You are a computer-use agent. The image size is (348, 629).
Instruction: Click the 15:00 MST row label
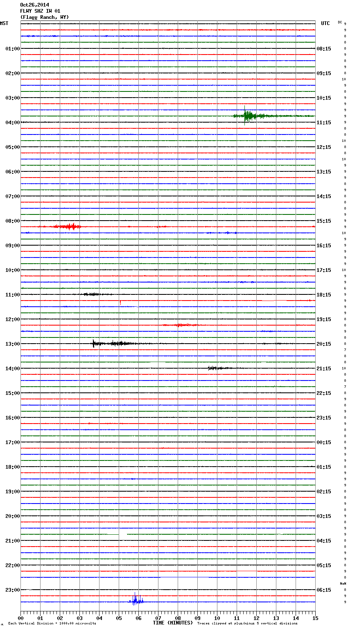coord(13,393)
